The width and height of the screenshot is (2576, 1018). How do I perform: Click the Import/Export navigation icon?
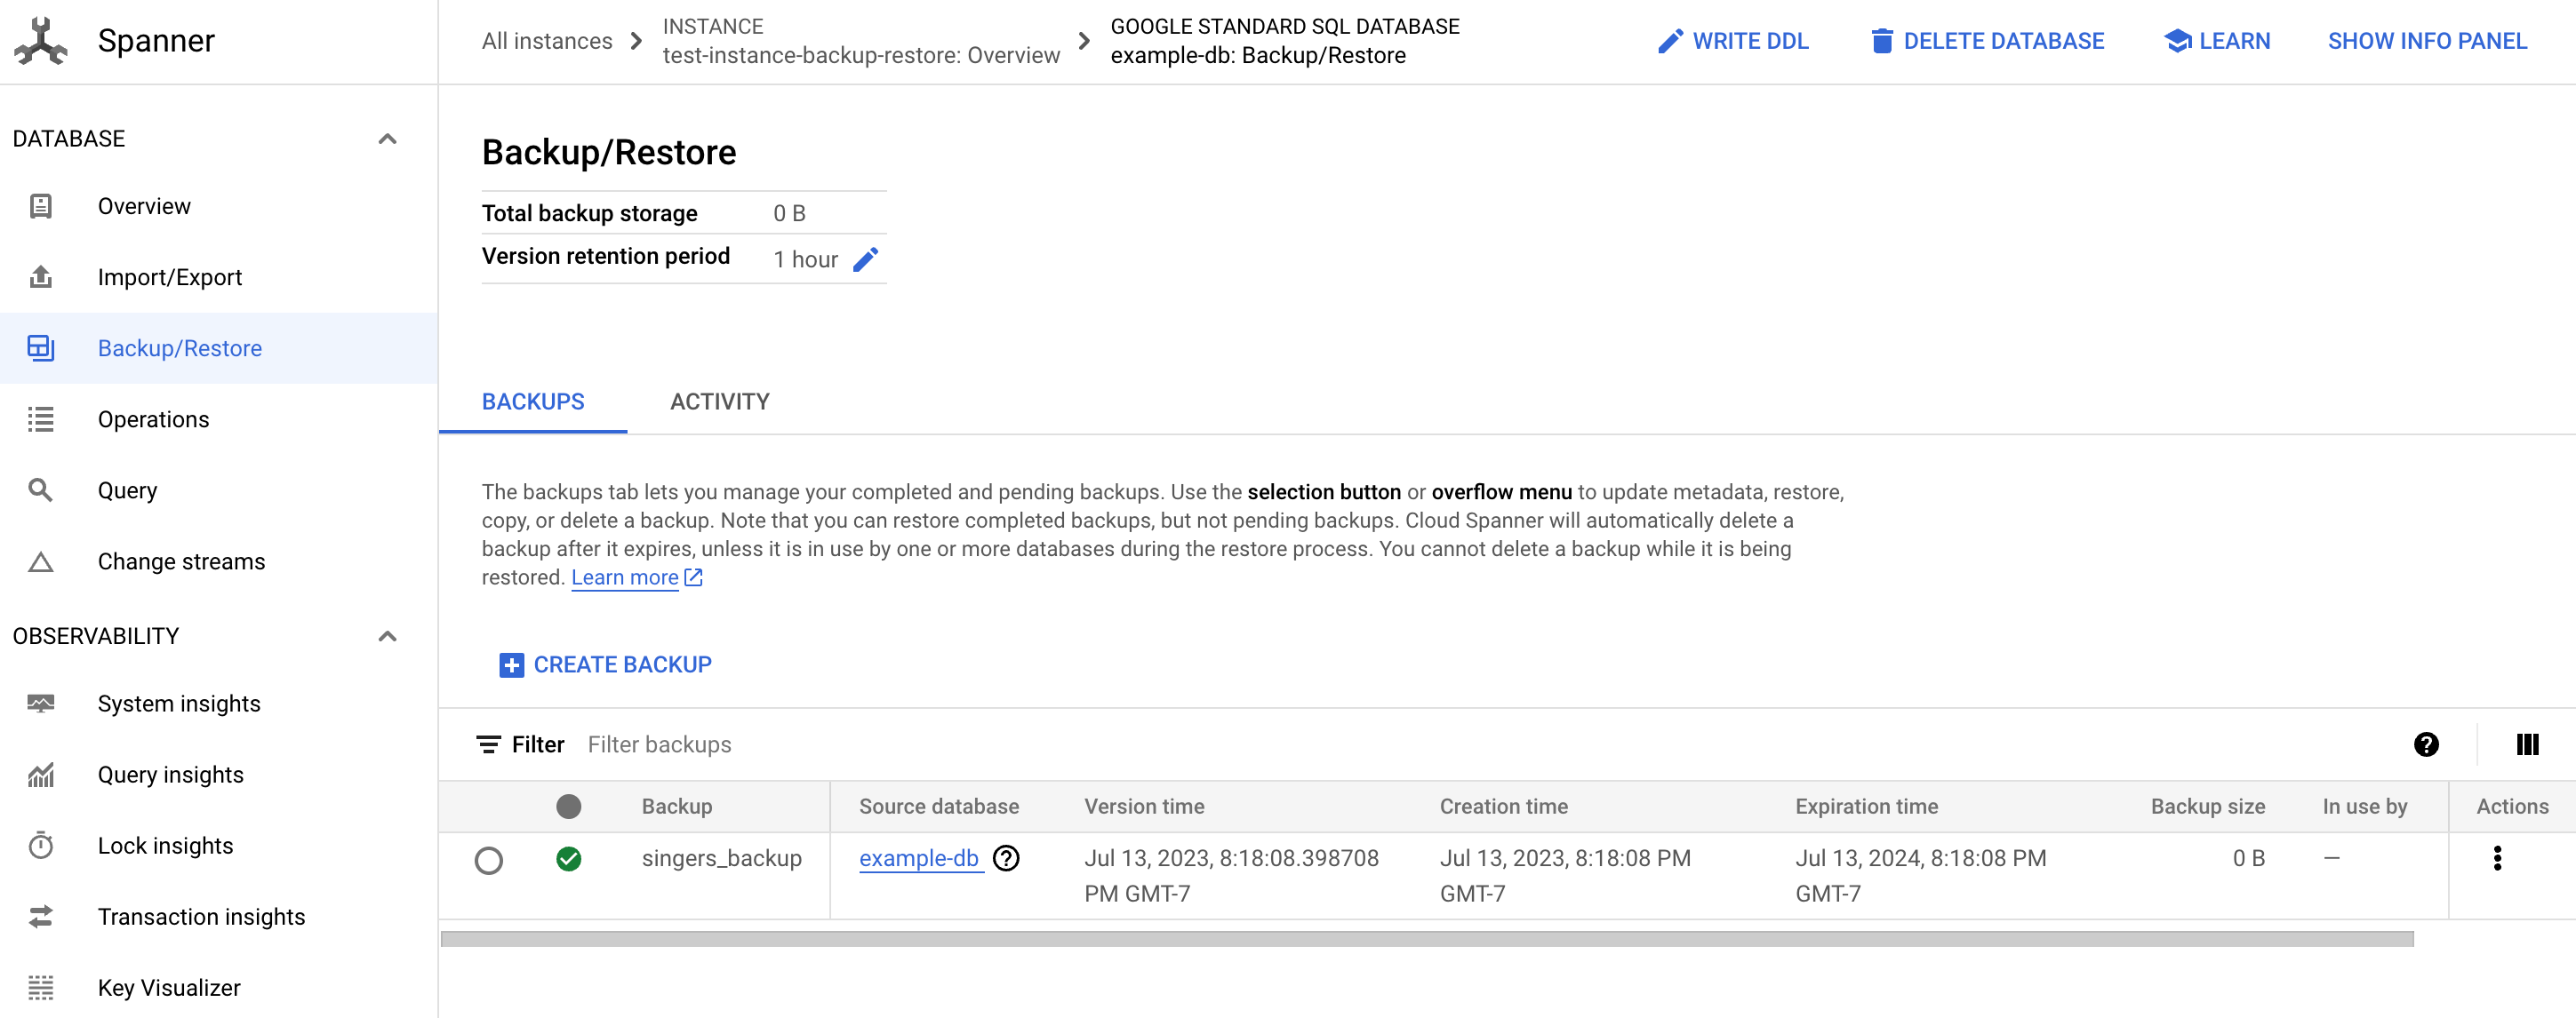[x=39, y=276]
